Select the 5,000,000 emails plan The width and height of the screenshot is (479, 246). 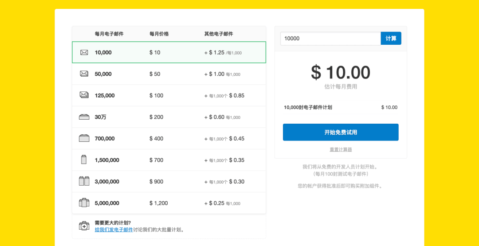(169, 203)
